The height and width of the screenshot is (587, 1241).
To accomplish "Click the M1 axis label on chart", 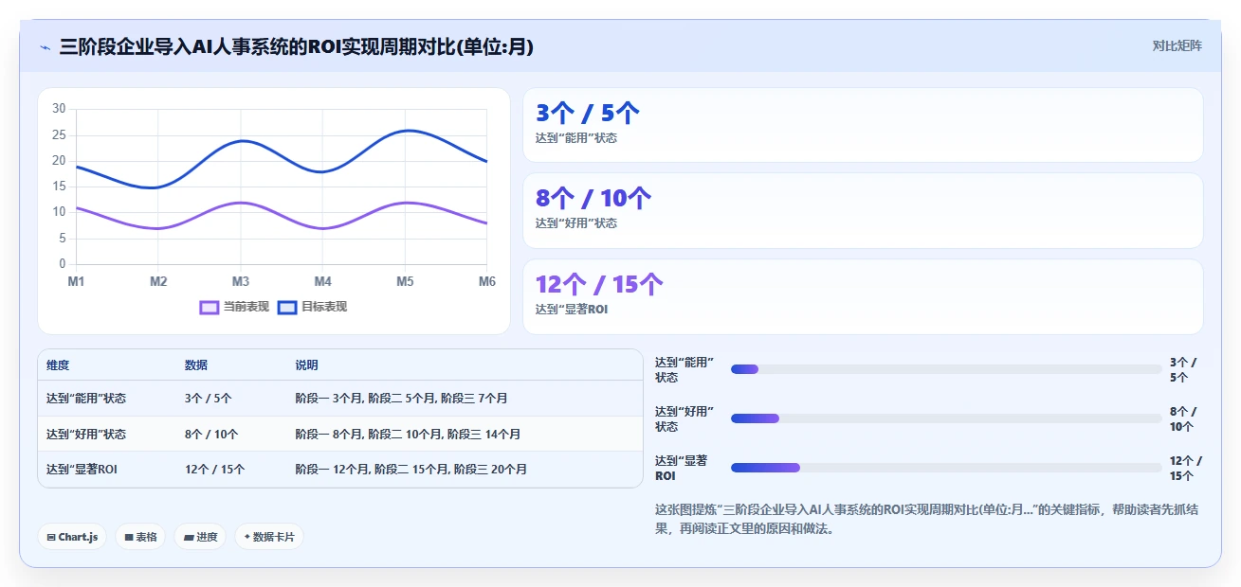I will coord(76,281).
